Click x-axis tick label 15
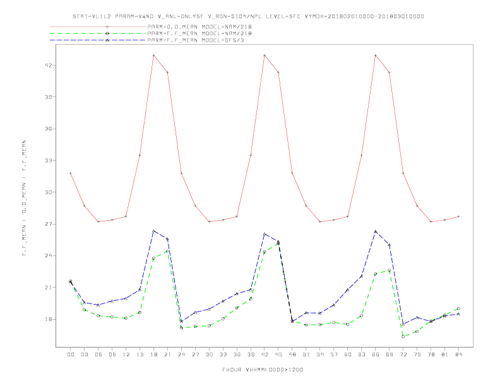Image resolution: width=500 pixels, height=386 pixels. pos(140,354)
